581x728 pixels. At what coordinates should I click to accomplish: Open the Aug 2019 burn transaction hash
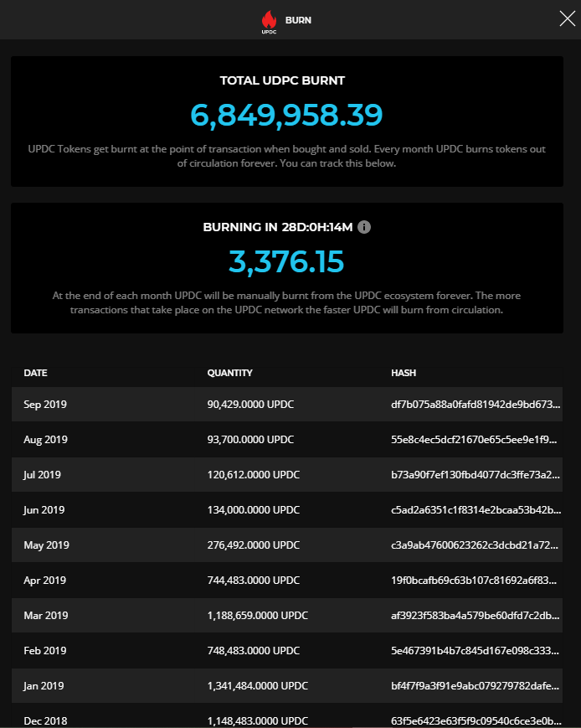point(474,440)
